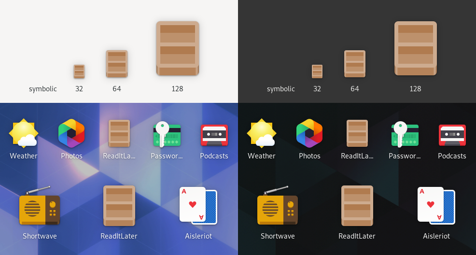476x255 pixels.
Task: Select the "Shortwave" label on the blue wallpaper
Action: (x=40, y=236)
